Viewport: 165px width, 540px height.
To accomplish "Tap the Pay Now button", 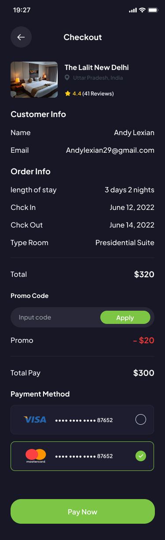I will 83,511.
